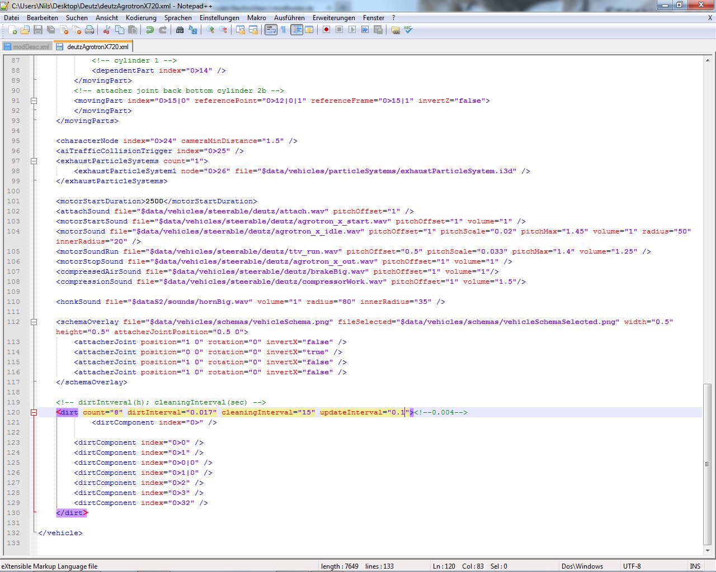Screen dimensions: 716x572
Task: Click 'length : 7649' in status bar
Action: click(340, 566)
